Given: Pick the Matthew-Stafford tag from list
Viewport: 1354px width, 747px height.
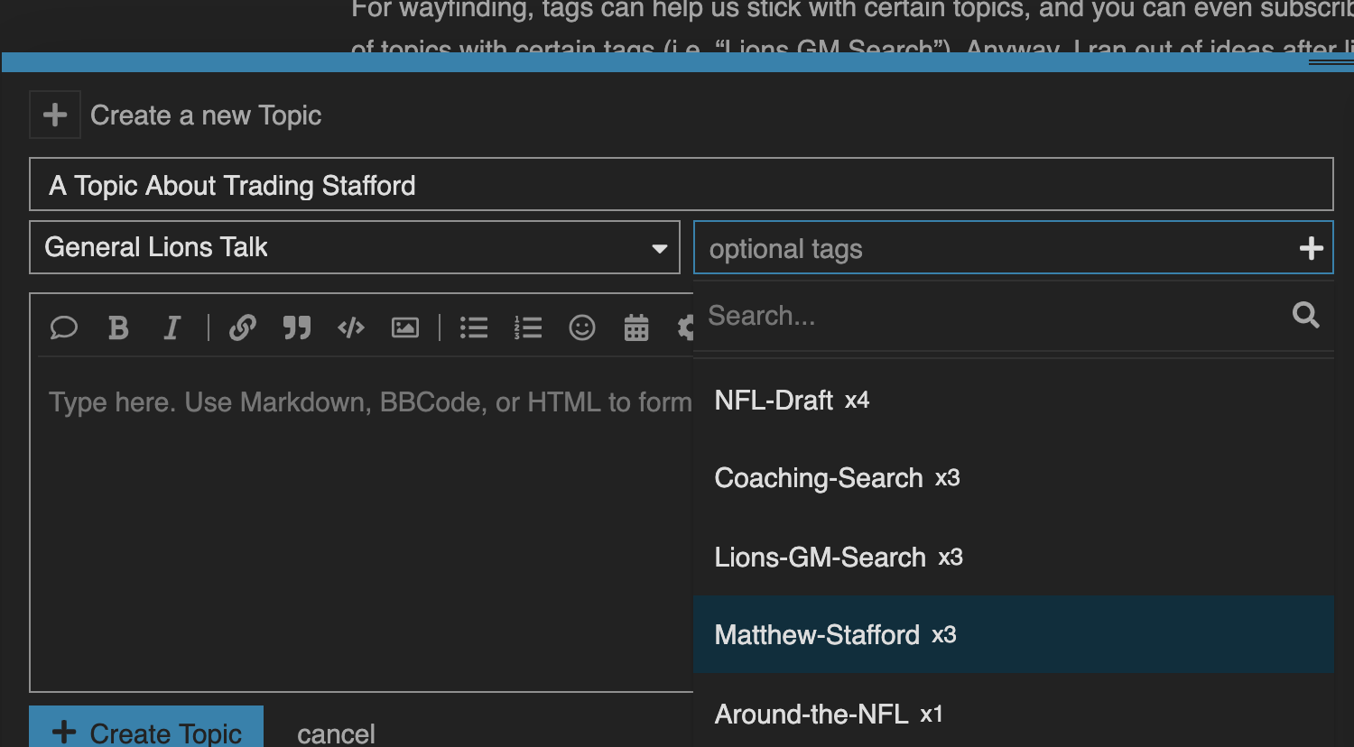Looking at the screenshot, I should coord(816,635).
